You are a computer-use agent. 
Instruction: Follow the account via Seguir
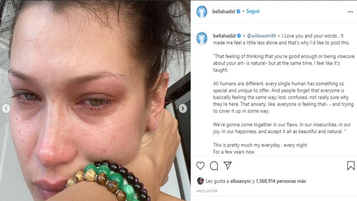pyautogui.click(x=253, y=11)
